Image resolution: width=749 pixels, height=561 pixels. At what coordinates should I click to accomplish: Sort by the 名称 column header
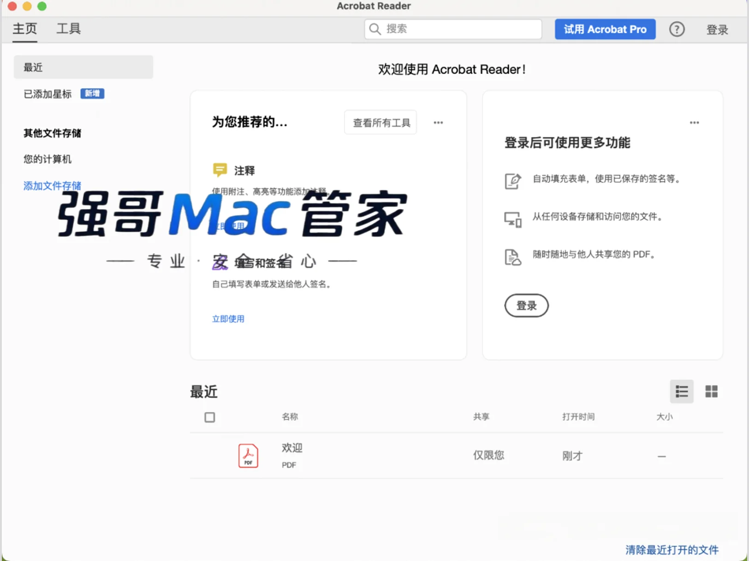[x=290, y=416]
